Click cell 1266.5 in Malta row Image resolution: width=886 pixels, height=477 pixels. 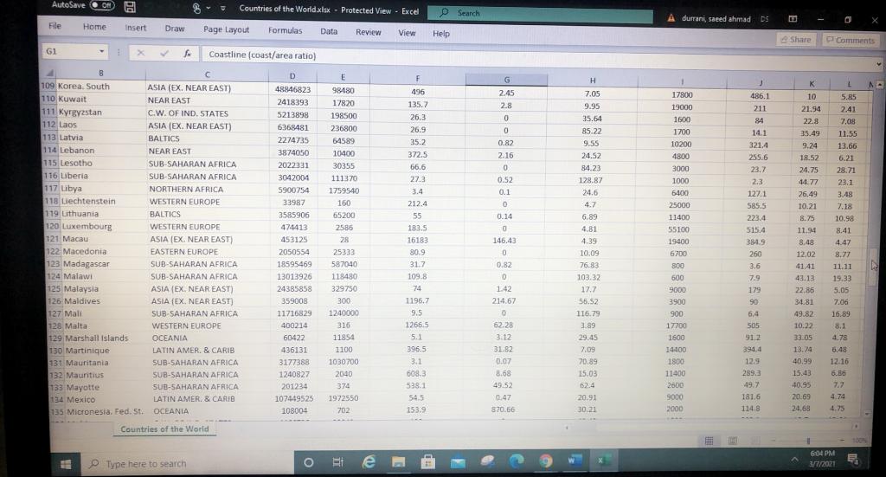coord(417,325)
